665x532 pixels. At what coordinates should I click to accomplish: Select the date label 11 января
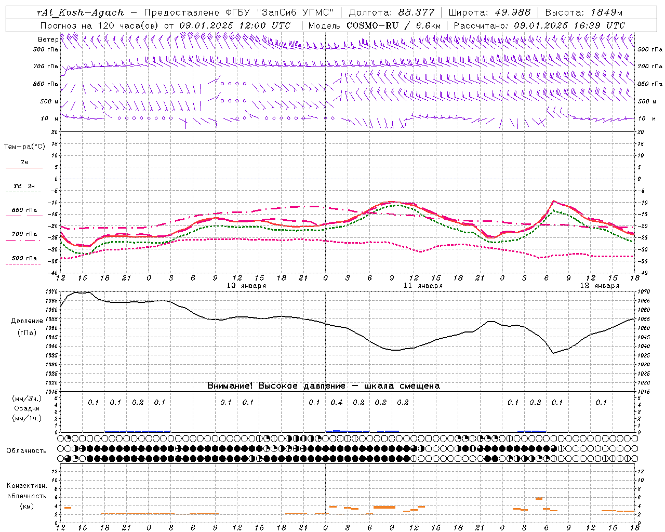(423, 286)
